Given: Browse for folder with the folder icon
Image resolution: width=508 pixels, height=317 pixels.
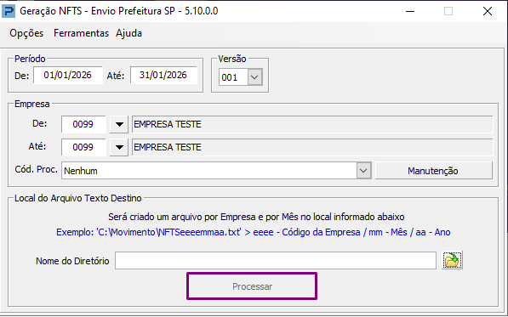Looking at the screenshot, I should [x=453, y=260].
